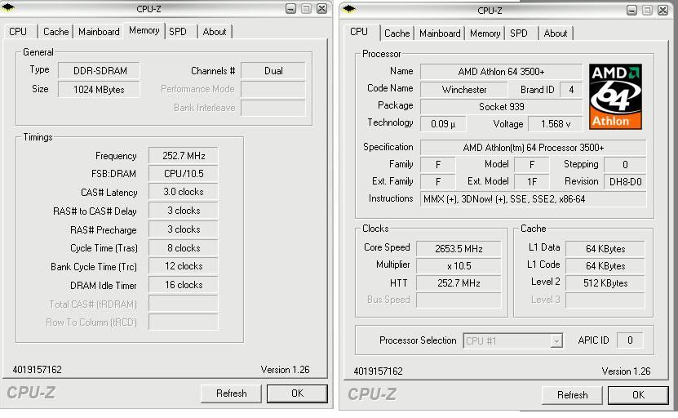Click Refresh in the right CPU window
Image resolution: width=678 pixels, height=418 pixels.
(572, 395)
